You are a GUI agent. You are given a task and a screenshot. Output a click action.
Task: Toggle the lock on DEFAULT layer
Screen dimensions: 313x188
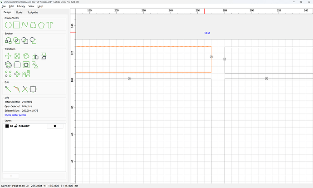pos(16,126)
